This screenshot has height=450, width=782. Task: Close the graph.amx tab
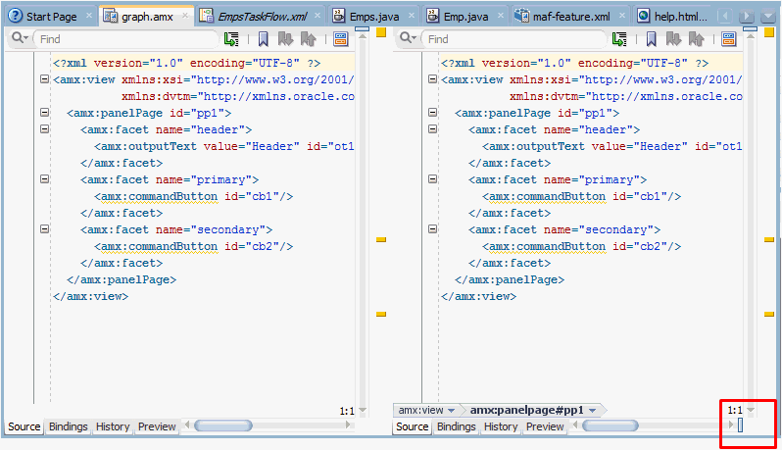tap(185, 16)
